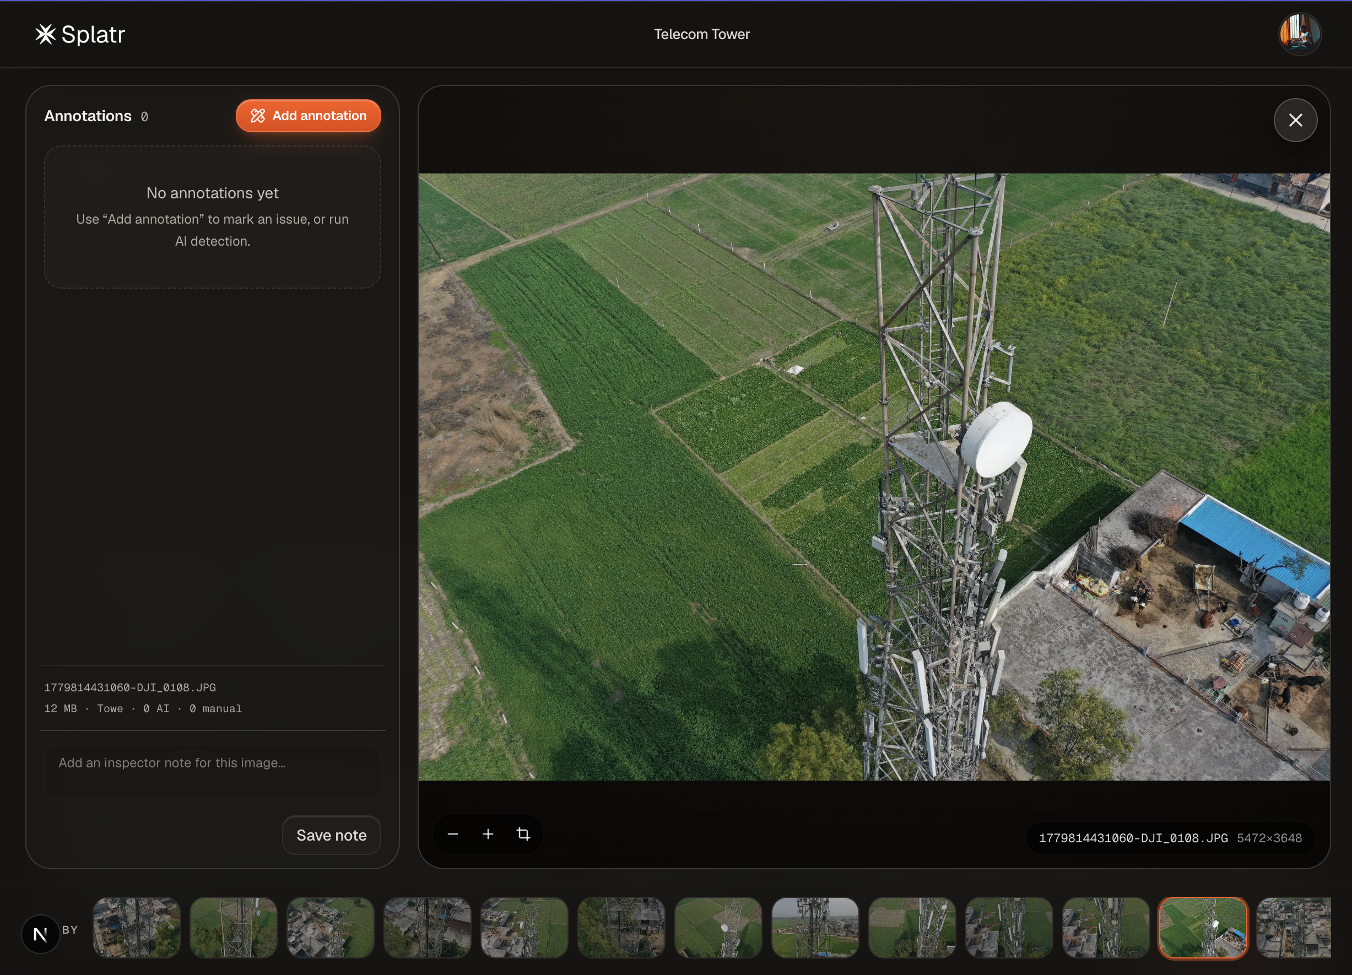Open the last partially visible thumbnail
Image resolution: width=1352 pixels, height=975 pixels.
[1294, 928]
